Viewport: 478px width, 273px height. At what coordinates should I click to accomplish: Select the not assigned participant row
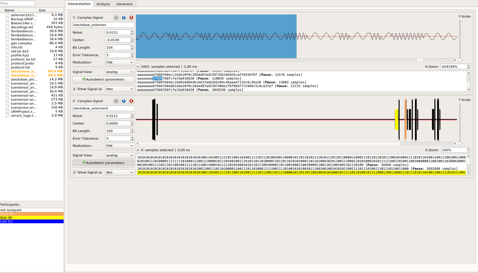pyautogui.click(x=32, y=210)
